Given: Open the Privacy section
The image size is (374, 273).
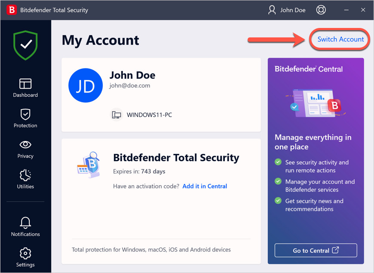Looking at the screenshot, I should click(x=25, y=148).
